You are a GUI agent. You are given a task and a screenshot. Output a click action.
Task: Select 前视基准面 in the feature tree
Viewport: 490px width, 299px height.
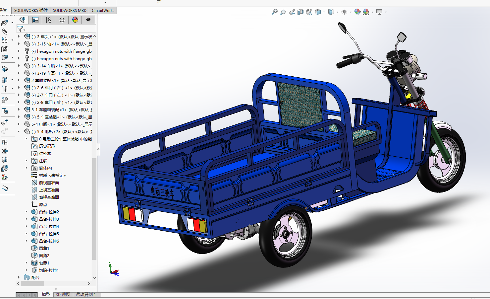pyautogui.click(x=49, y=183)
